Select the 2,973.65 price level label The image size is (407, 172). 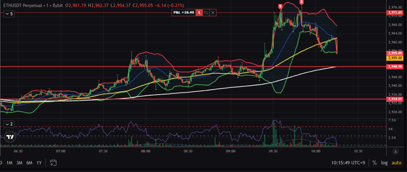pos(395,12)
